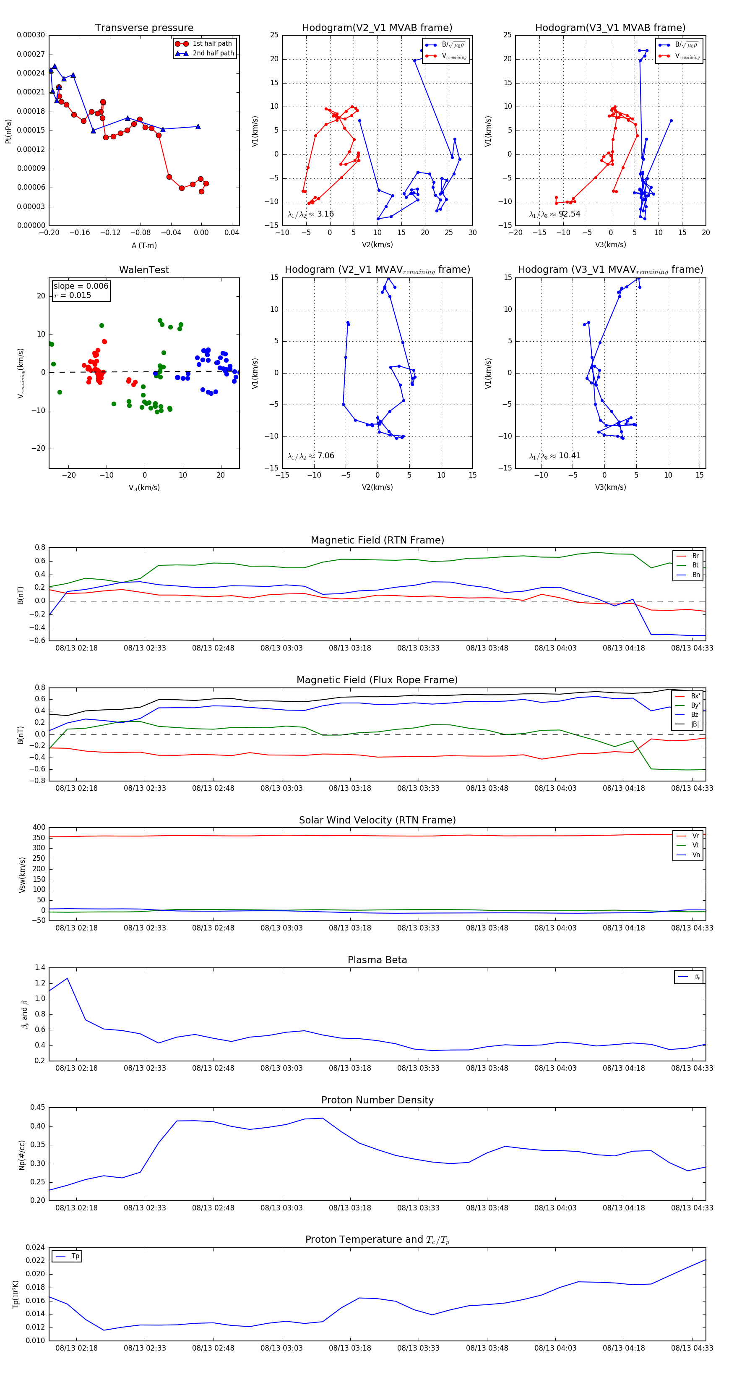Click '08/13 04:33' tick under Proton Temperature plot
755x1385 pixels.
[692, 1348]
